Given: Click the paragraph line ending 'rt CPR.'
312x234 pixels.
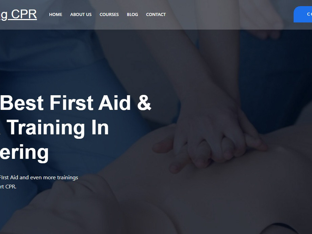Looking at the screenshot, I should pyautogui.click(x=8, y=187).
